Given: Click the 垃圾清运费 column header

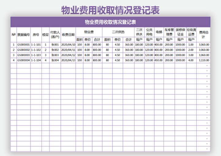Looking at the screenshot, I should tap(191, 32).
